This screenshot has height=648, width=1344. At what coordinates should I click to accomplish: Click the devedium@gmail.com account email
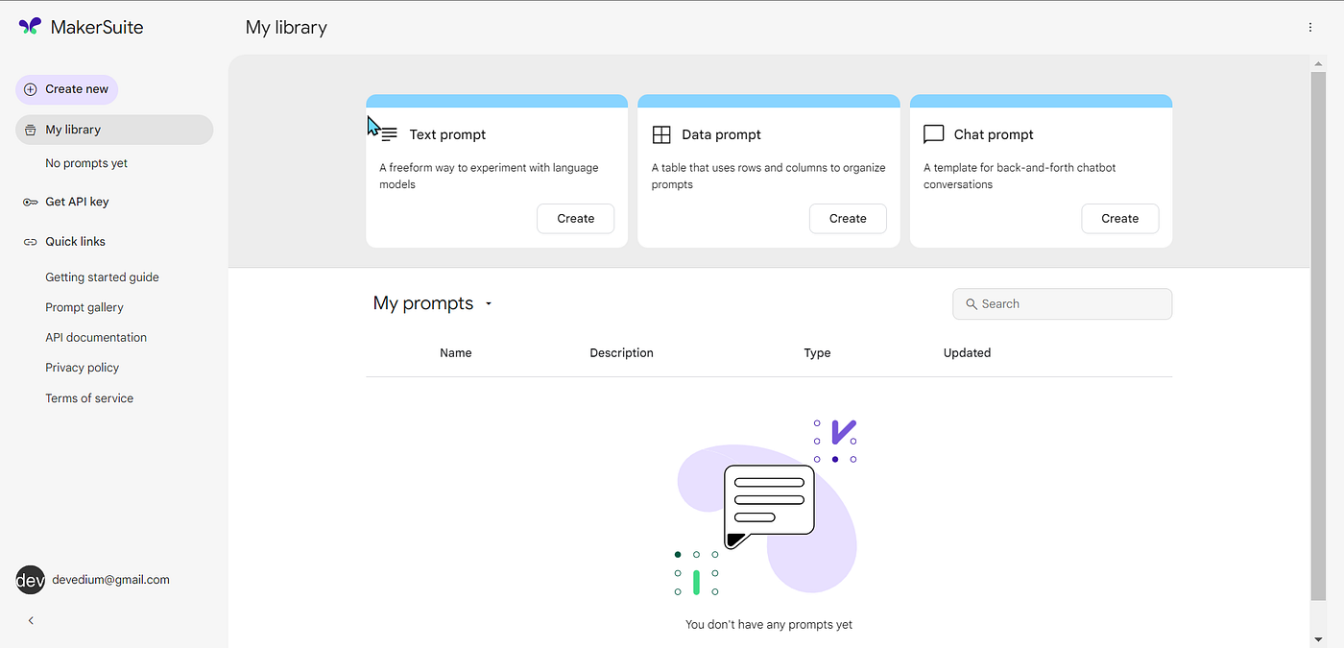110,580
